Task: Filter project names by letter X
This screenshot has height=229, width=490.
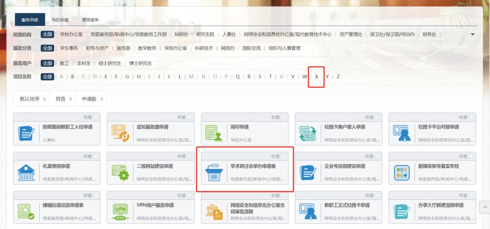Action: click(316, 76)
